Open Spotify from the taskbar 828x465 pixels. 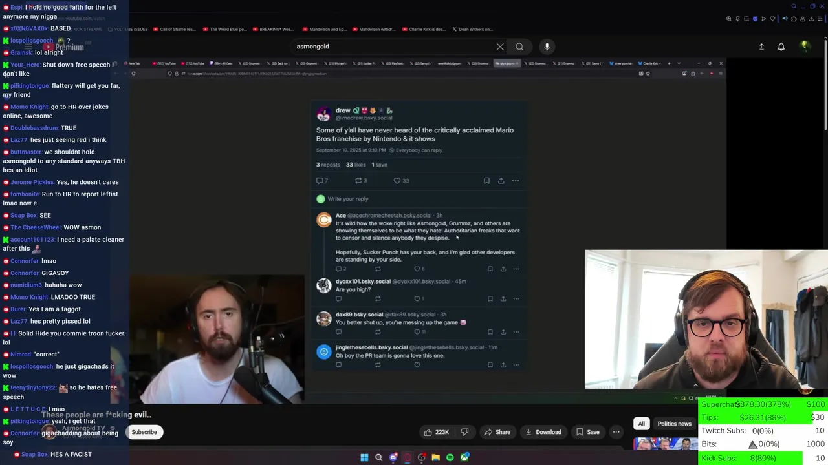(450, 457)
